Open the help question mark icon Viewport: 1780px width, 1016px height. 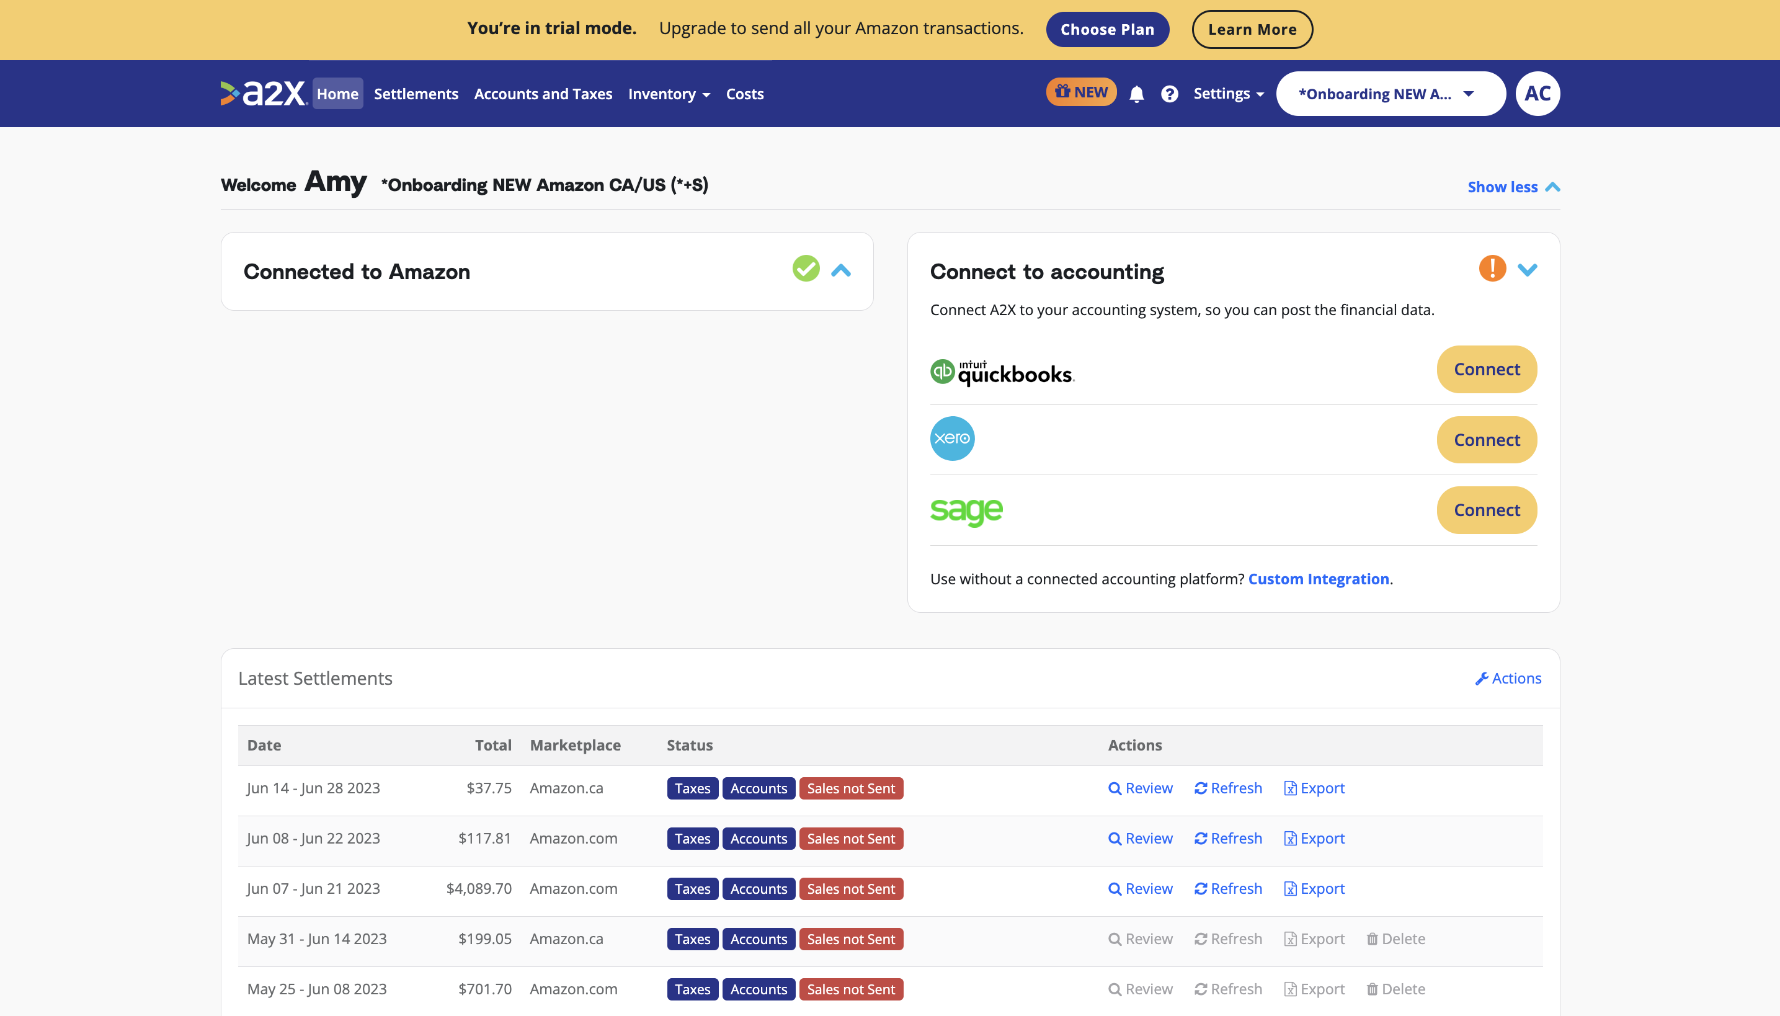tap(1170, 94)
